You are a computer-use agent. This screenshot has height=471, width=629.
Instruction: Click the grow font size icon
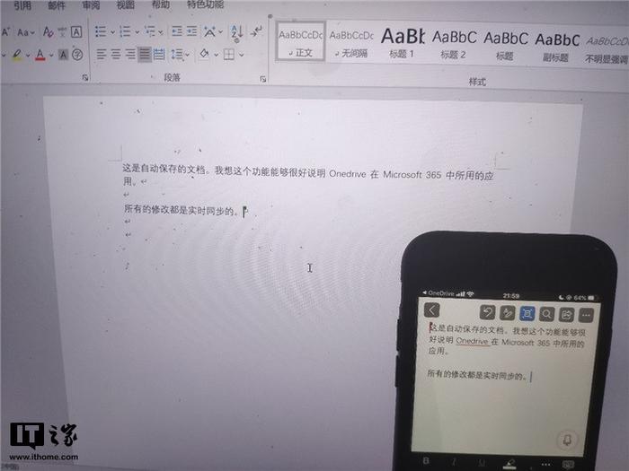pos(5,31)
